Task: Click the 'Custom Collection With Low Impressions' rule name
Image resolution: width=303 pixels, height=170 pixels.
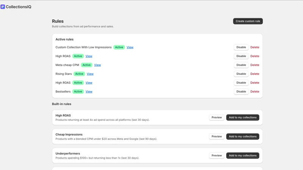Action: [x=83, y=47]
